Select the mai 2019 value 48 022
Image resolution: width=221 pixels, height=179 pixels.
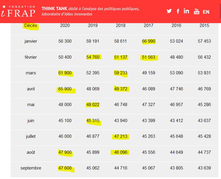point(93,105)
